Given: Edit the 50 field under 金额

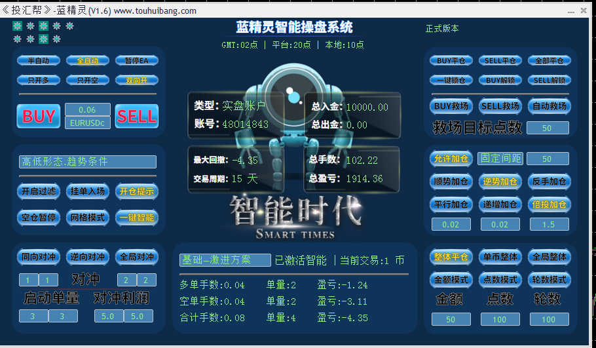Looking at the screenshot, I should tap(451, 319).
